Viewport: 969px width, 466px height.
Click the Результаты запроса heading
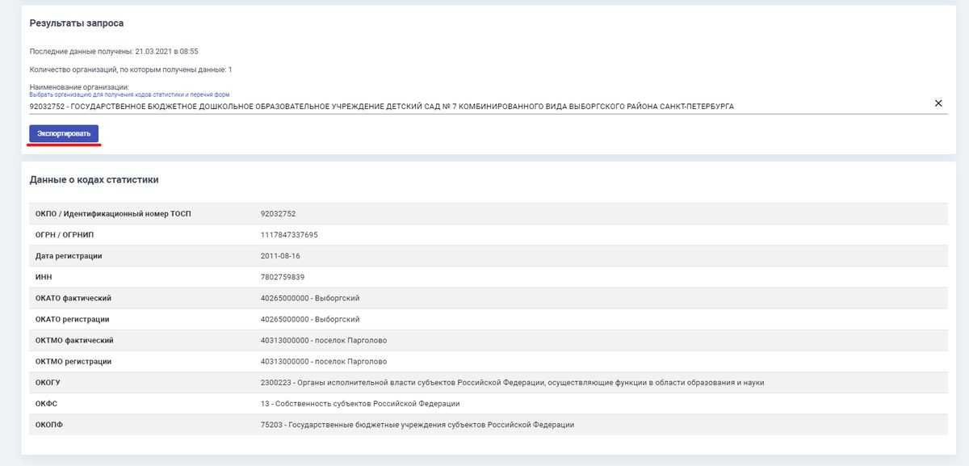point(77,23)
